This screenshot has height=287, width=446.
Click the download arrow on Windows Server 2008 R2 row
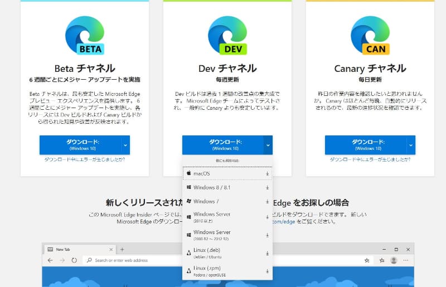(x=268, y=236)
